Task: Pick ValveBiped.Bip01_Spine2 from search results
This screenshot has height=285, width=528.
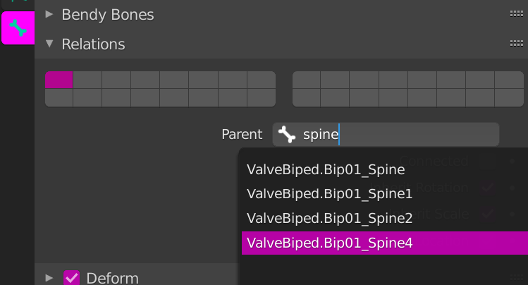Action: 329,219
